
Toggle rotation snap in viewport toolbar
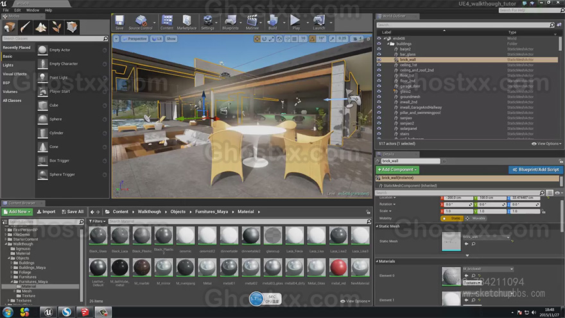313,39
